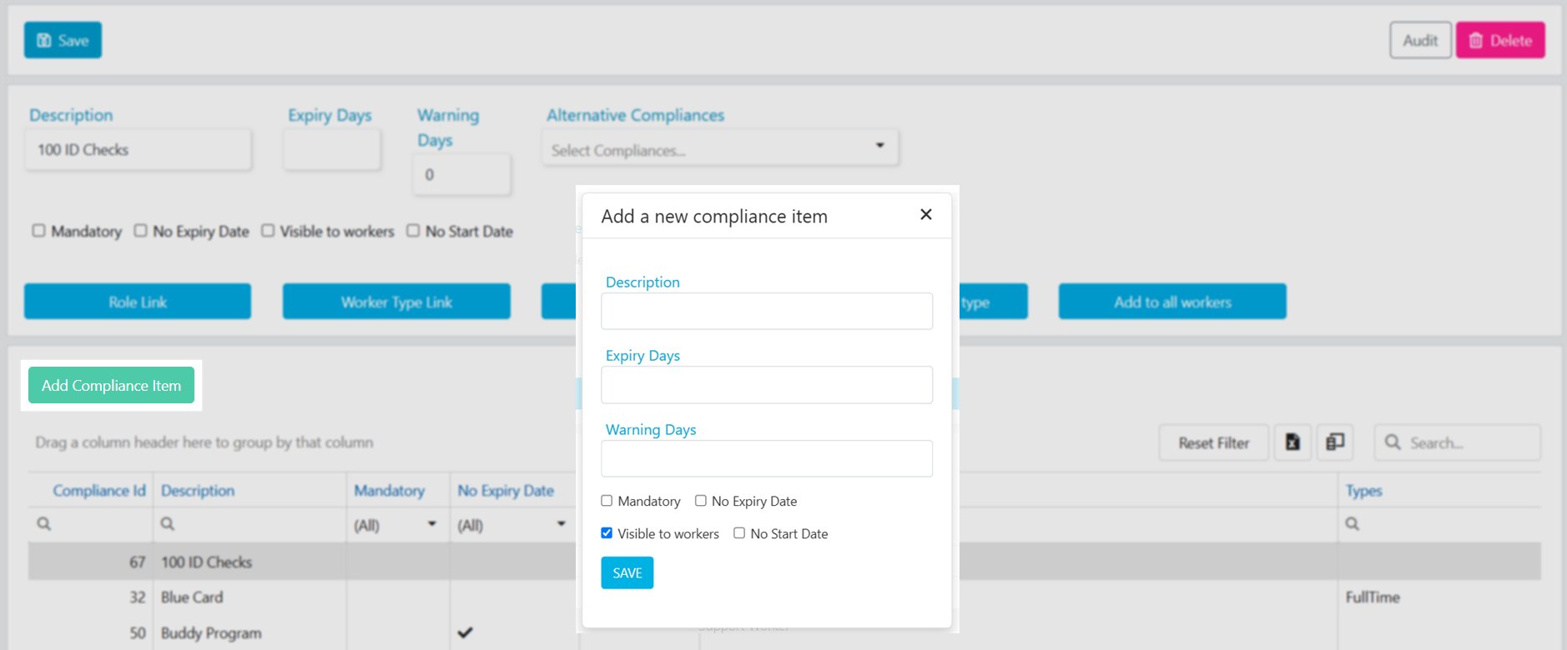Image resolution: width=1567 pixels, height=650 pixels.
Task: Click the pink Delete button
Action: (x=1500, y=40)
